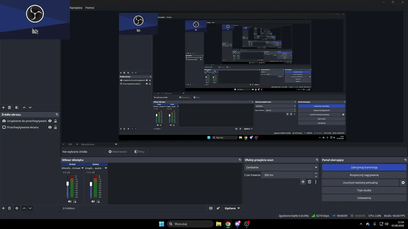Viewport: 408px width, 229px height.
Task: Decrease Czas trwania with the down arrow
Action: (316, 177)
